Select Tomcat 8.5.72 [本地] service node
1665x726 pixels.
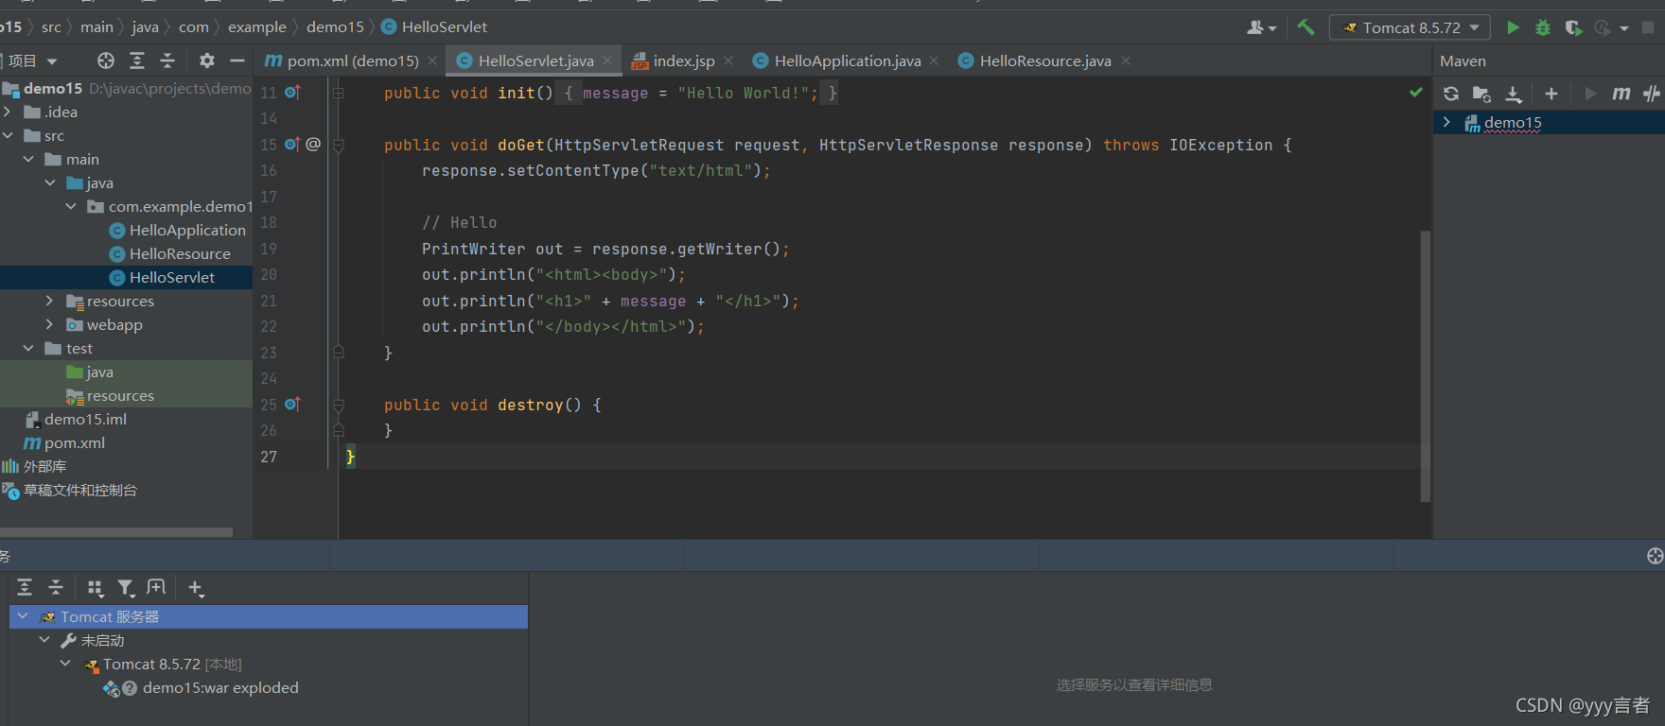click(x=163, y=665)
